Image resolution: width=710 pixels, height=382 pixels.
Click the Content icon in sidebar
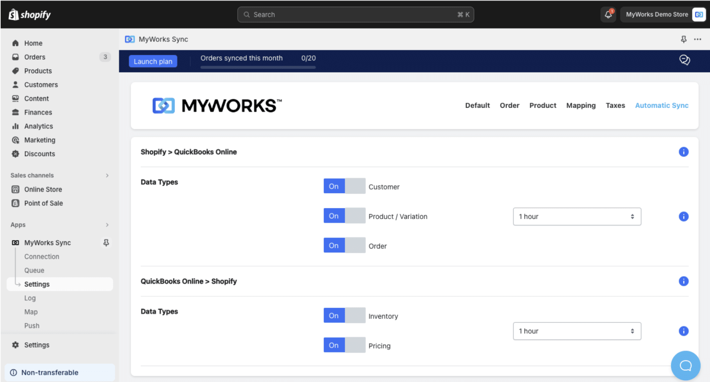(x=15, y=98)
